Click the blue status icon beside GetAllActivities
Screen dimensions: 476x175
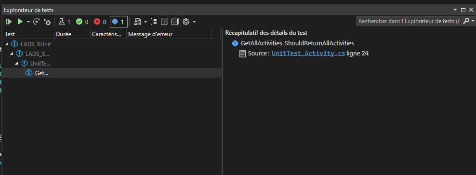[x=235, y=43]
